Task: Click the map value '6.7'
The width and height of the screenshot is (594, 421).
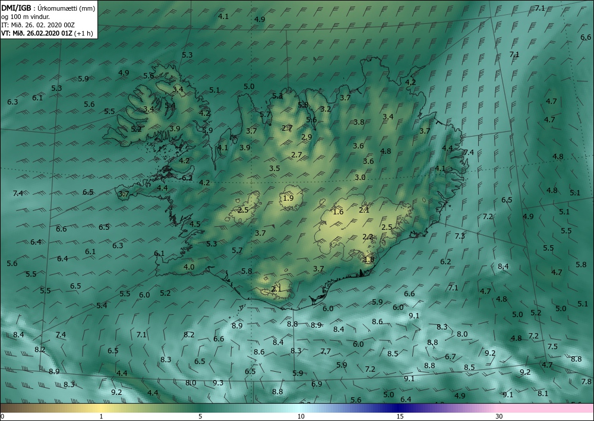Action: (450, 357)
